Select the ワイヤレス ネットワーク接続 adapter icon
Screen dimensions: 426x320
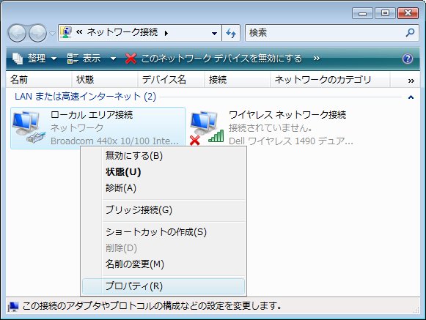[208, 127]
